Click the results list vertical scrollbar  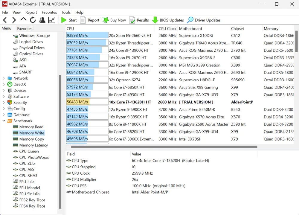tap(297, 41)
